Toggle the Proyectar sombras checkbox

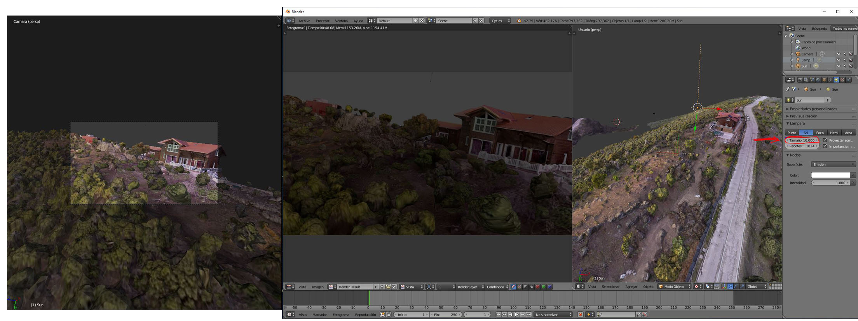tap(825, 140)
